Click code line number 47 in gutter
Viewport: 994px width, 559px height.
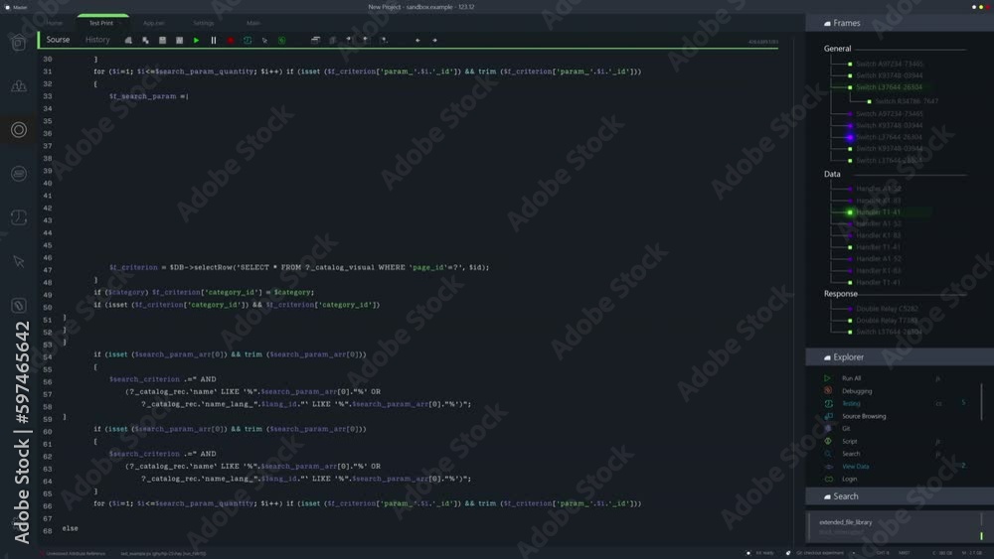[x=48, y=270]
